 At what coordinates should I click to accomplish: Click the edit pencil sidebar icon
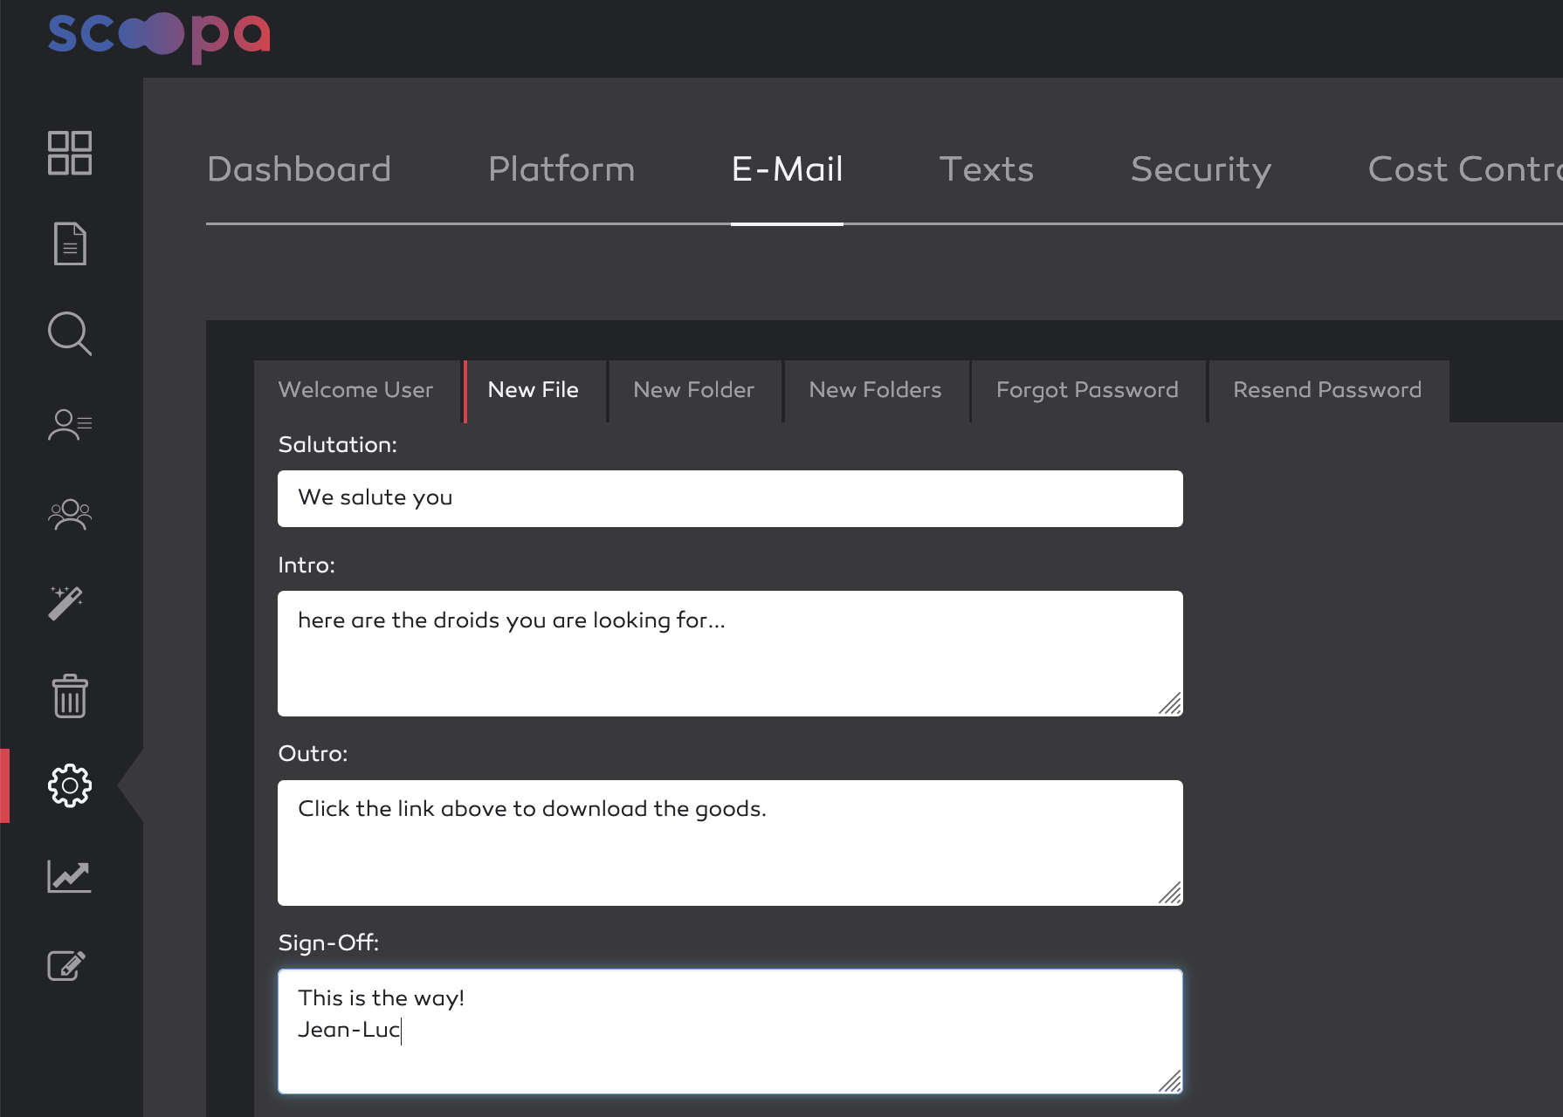point(66,966)
